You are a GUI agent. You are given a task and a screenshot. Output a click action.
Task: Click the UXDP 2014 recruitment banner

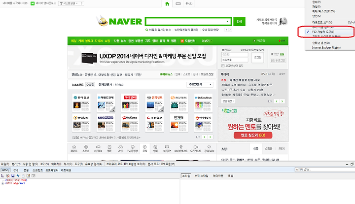coord(142,58)
